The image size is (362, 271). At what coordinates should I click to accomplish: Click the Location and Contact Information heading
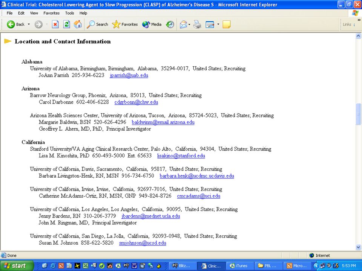63,41
